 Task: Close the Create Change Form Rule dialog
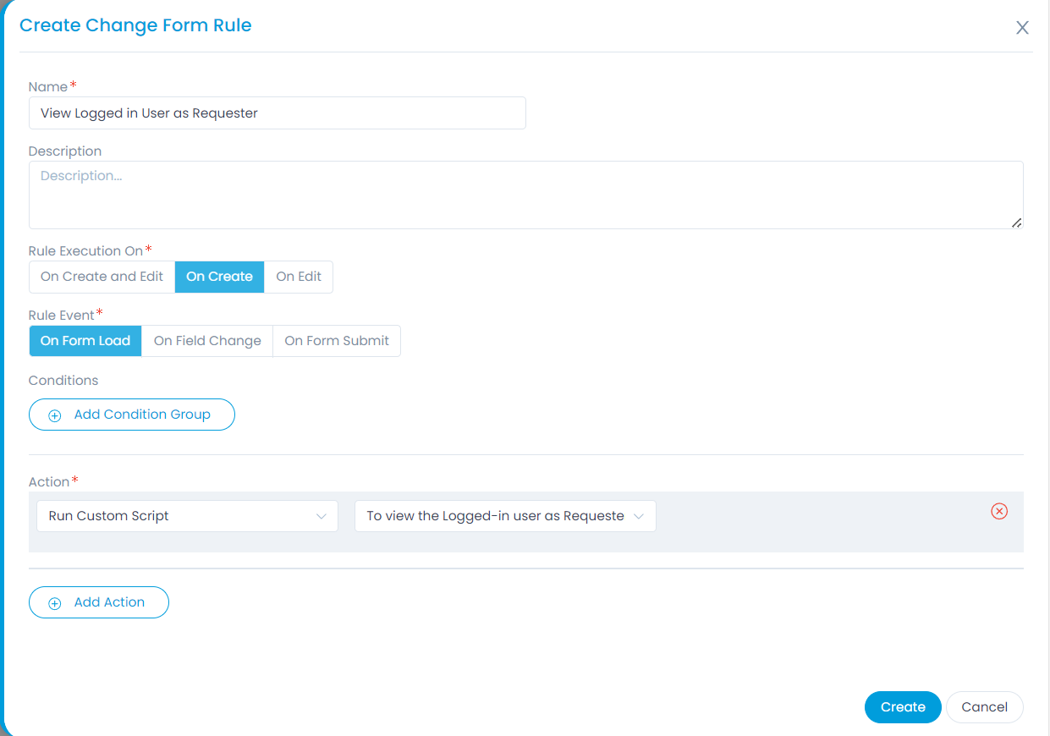pos(1022,28)
